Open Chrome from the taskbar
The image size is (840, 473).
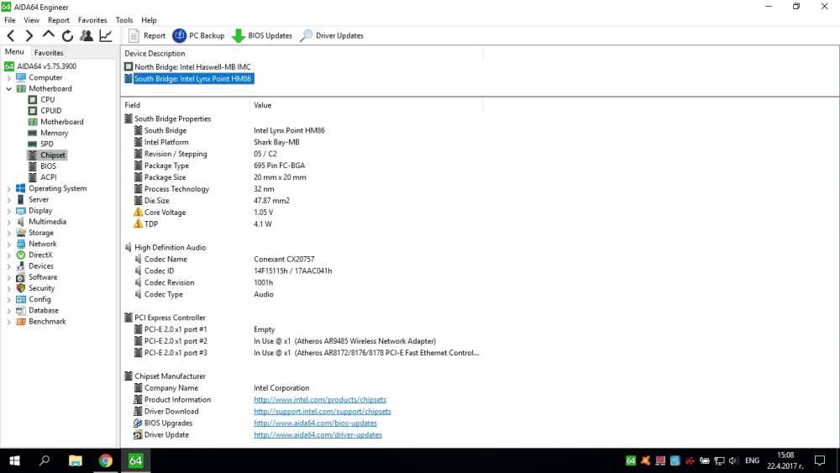106,460
